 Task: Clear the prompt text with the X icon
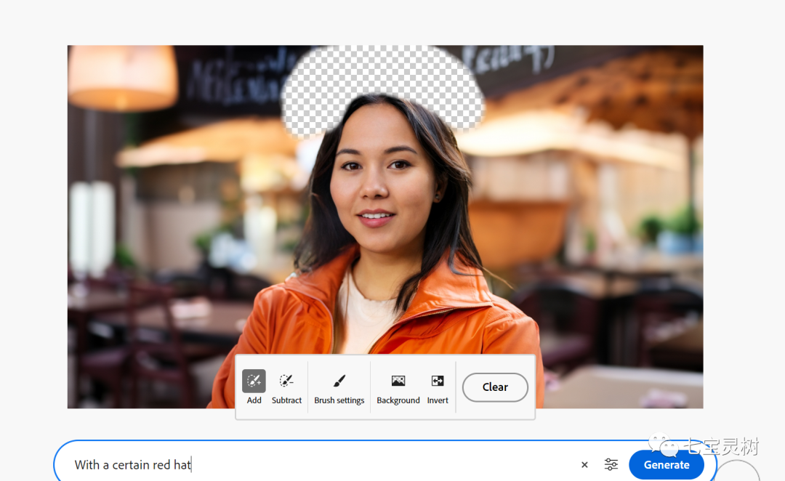(584, 464)
